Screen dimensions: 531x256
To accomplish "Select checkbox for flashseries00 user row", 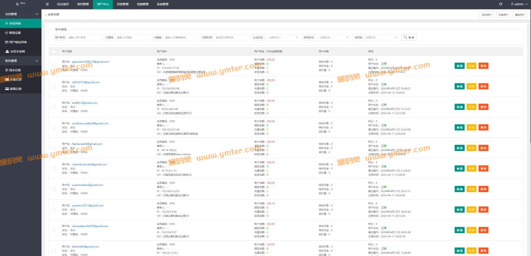I will (54, 148).
